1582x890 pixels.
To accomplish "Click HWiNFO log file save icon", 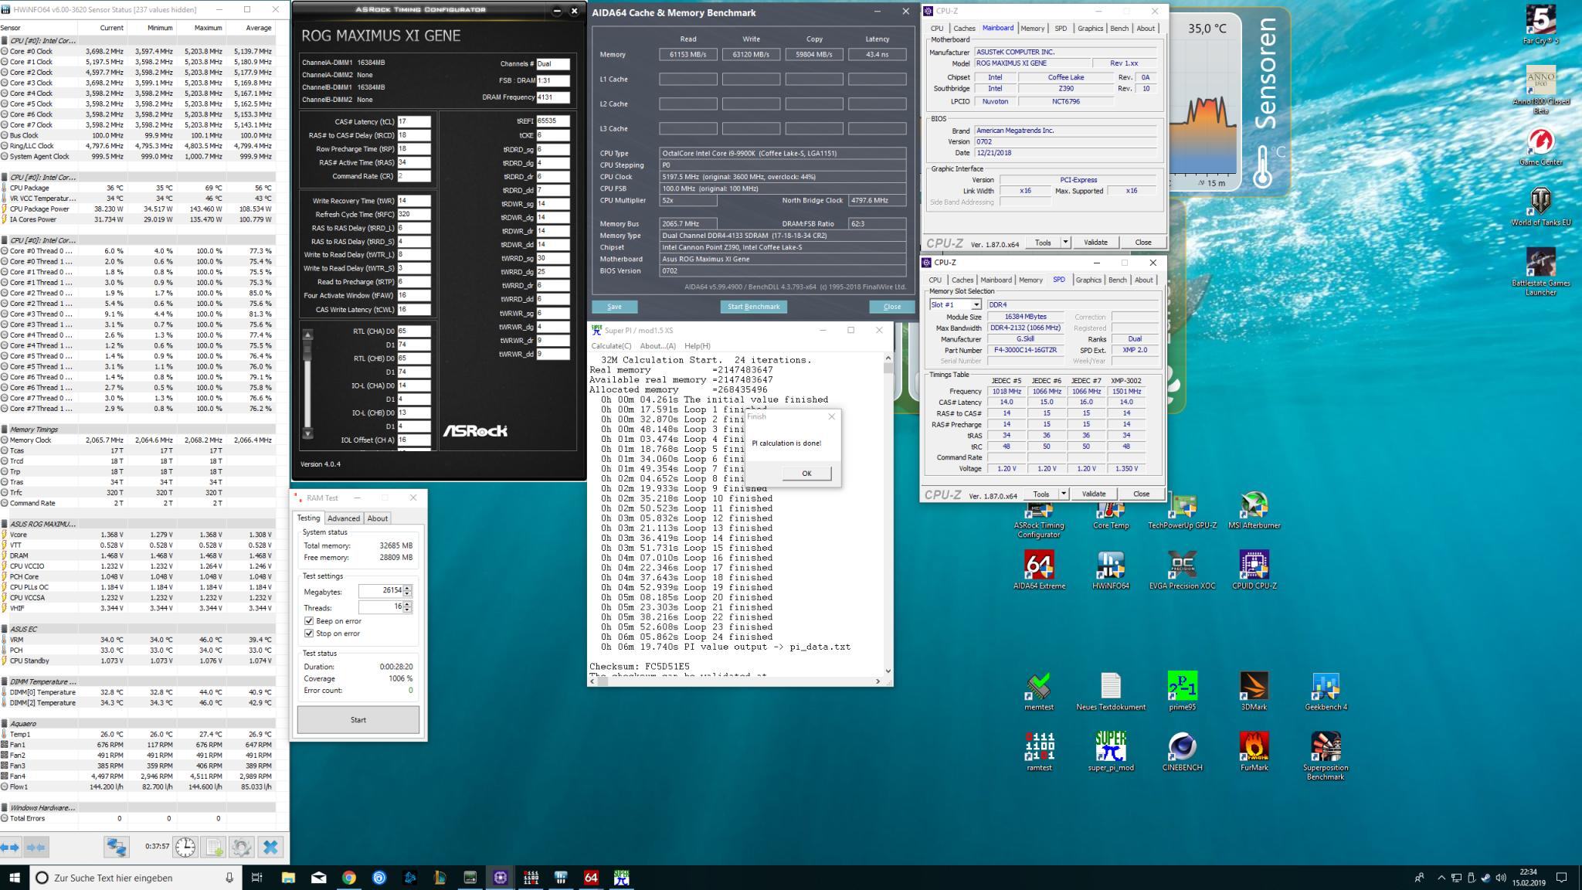I will click(x=213, y=847).
